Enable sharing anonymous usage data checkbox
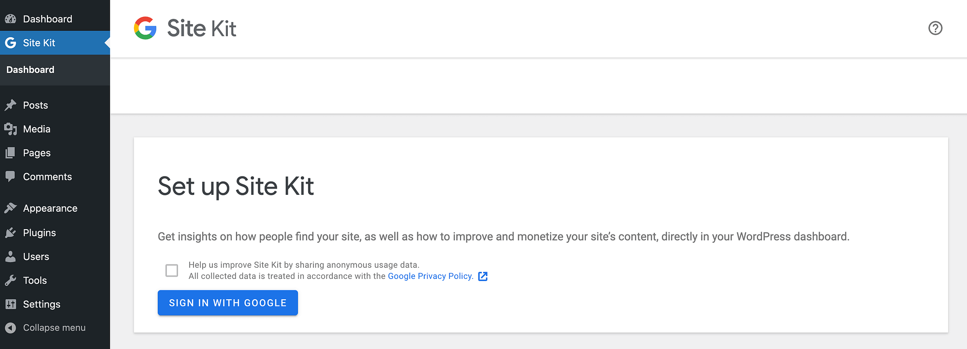 pos(172,270)
